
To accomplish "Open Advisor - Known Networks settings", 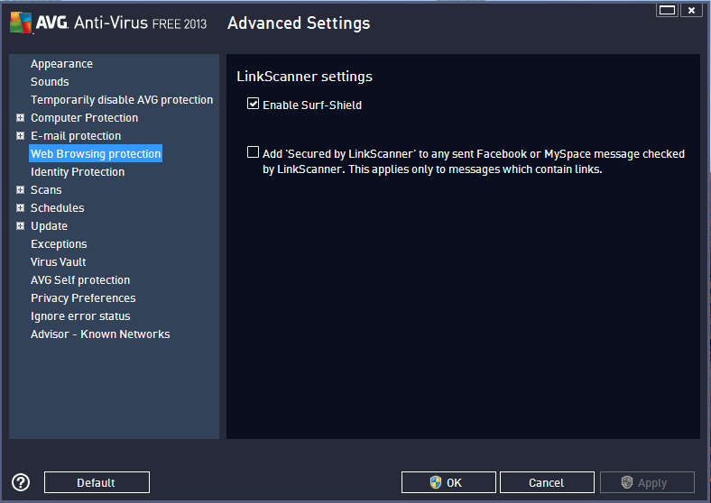I will pos(100,334).
